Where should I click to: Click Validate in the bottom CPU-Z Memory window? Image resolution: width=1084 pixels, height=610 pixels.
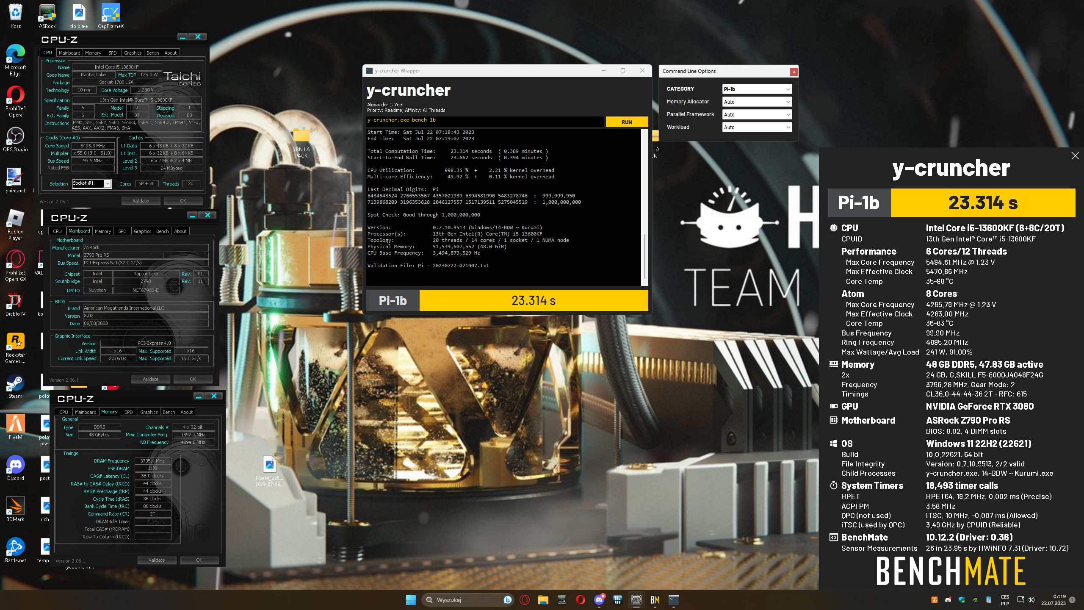point(157,560)
